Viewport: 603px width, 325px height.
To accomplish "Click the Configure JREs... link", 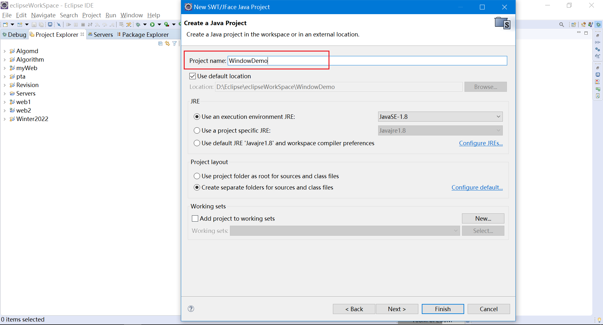I will click(481, 143).
